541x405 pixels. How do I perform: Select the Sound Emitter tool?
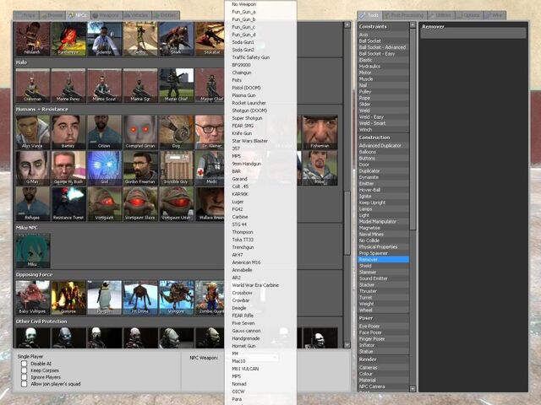pos(384,278)
